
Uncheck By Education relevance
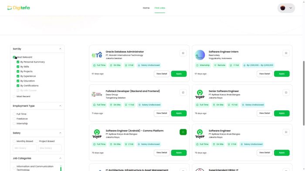click(x=18, y=81)
